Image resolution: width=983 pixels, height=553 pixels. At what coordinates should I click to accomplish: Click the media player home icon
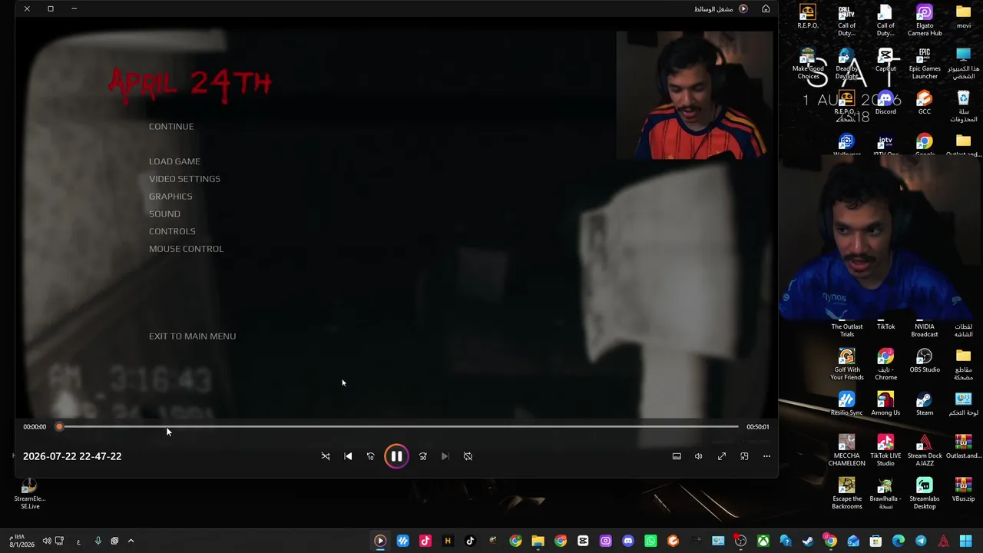click(x=766, y=8)
